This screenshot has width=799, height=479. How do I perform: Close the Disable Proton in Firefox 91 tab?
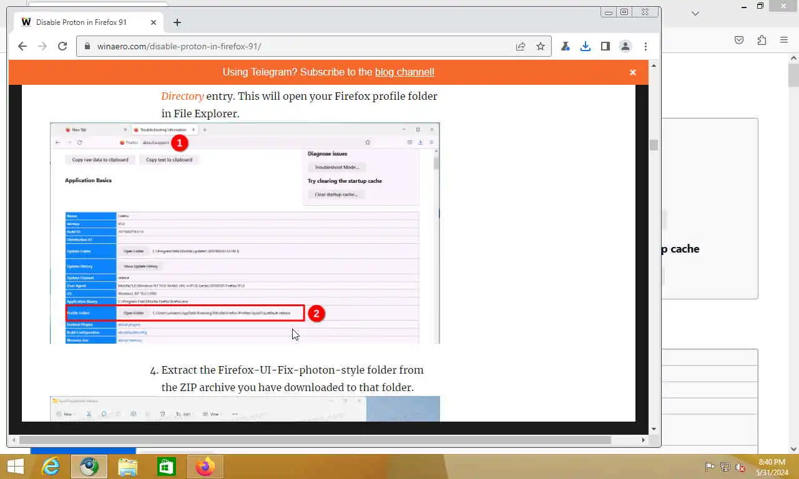[154, 22]
